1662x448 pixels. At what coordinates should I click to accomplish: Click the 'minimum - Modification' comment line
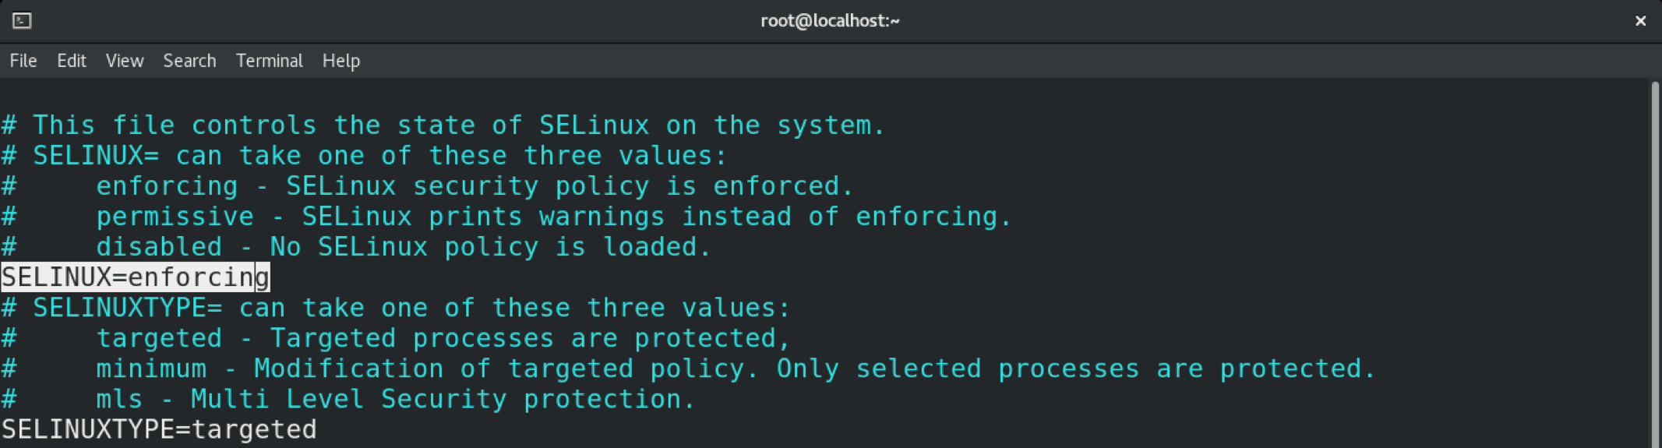coord(736,369)
